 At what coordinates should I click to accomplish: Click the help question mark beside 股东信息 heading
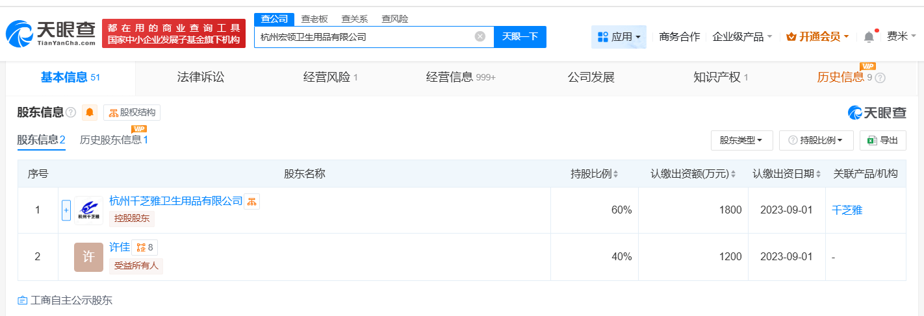[x=71, y=113]
